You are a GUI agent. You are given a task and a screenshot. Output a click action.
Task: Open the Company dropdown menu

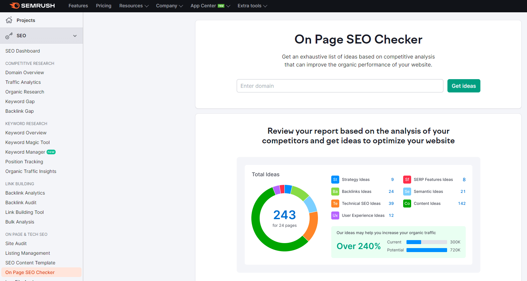169,6
